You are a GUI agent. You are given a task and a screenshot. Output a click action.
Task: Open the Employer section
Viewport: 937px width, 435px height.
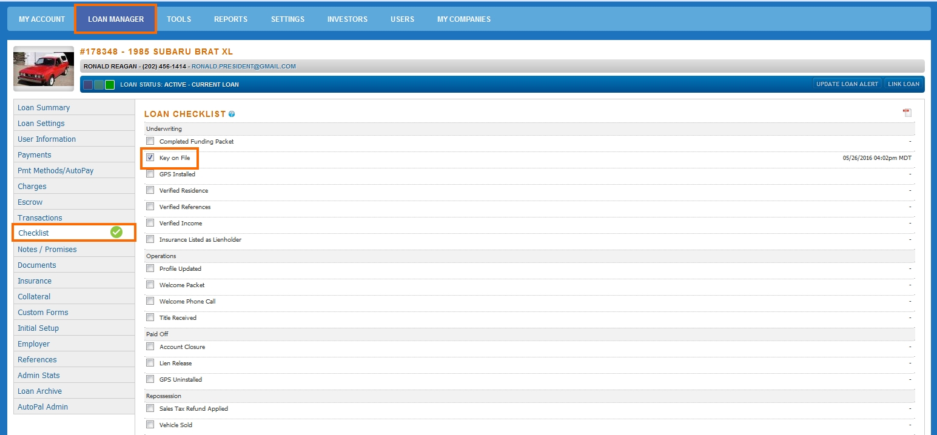74,344
